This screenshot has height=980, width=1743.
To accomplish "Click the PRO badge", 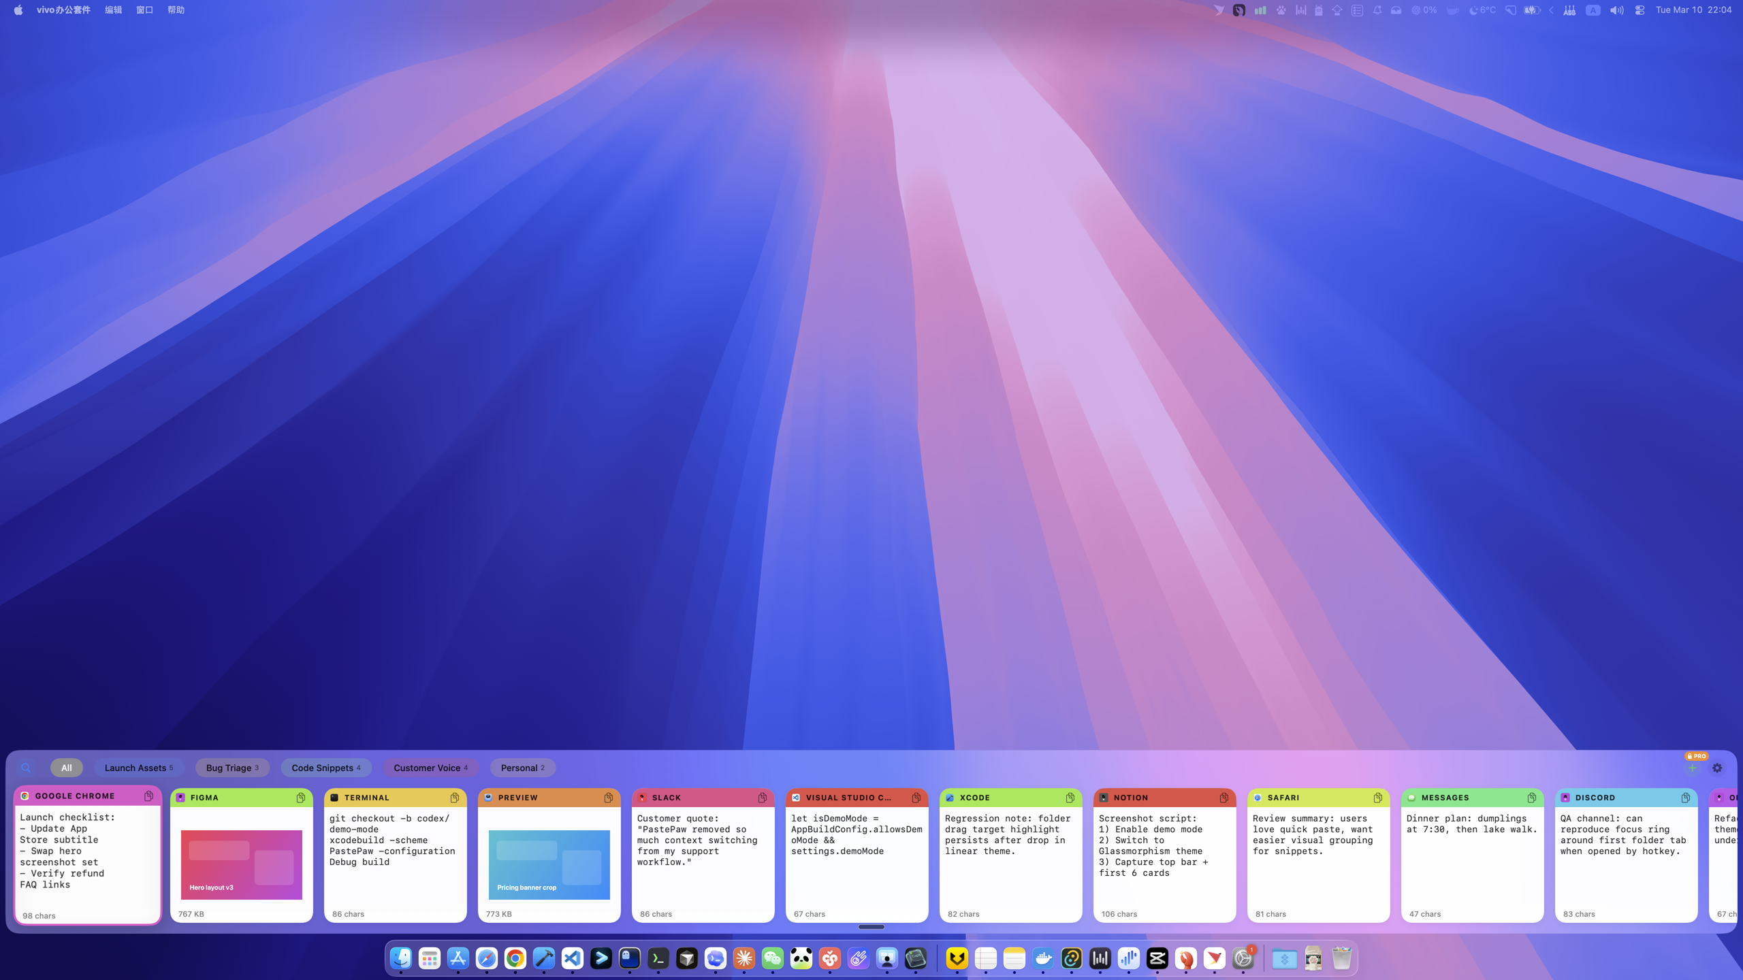I will tap(1696, 755).
